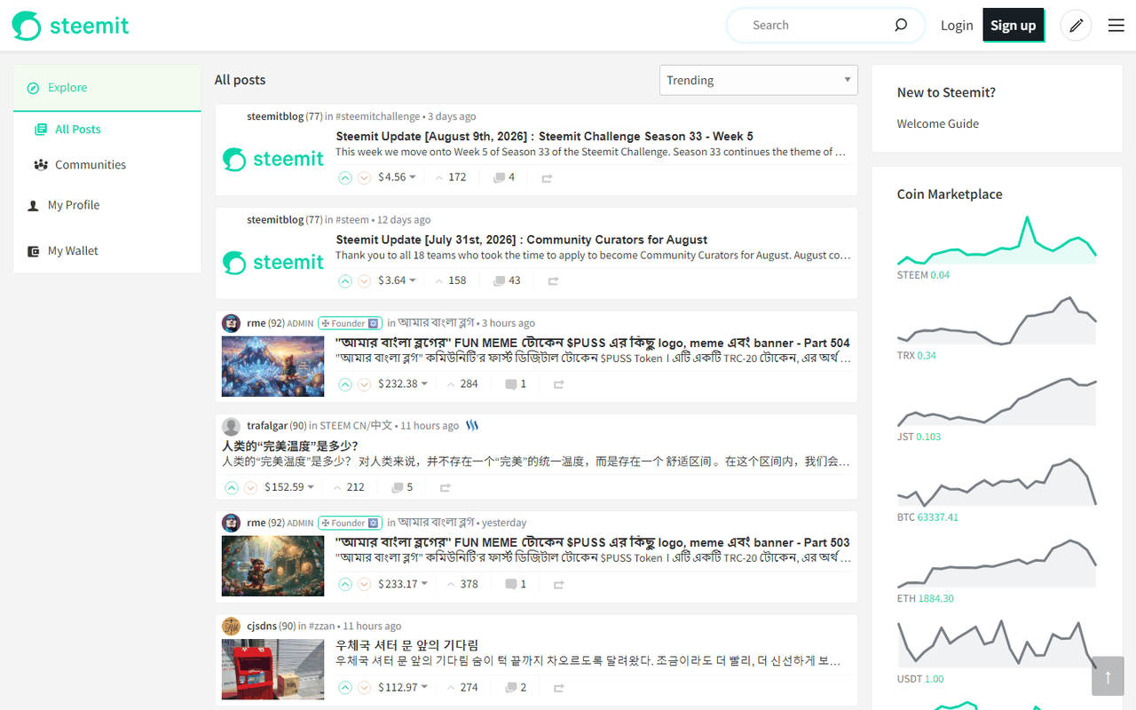Resteem the trafalgar post
This screenshot has width=1136, height=710.
446,488
